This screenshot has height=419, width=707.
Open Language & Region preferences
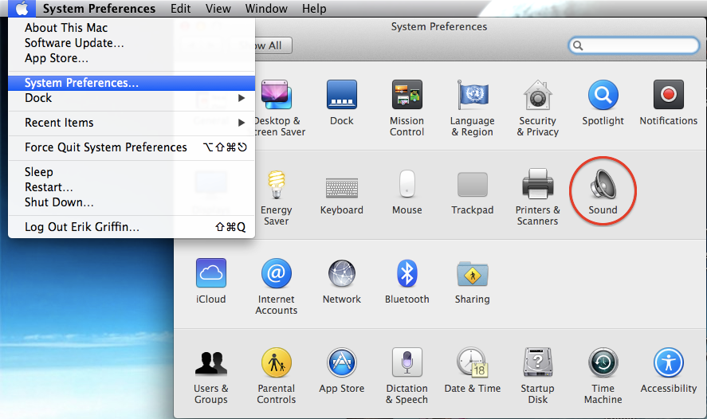(472, 108)
